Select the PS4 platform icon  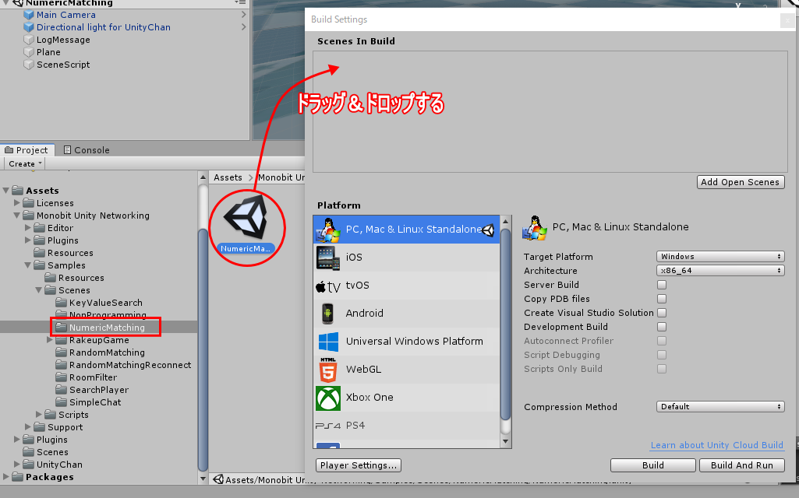(x=328, y=426)
